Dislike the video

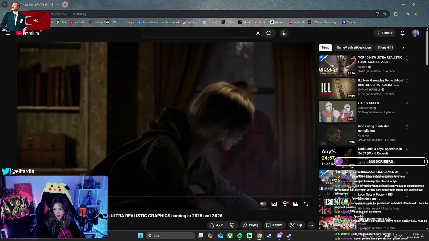tap(232, 225)
